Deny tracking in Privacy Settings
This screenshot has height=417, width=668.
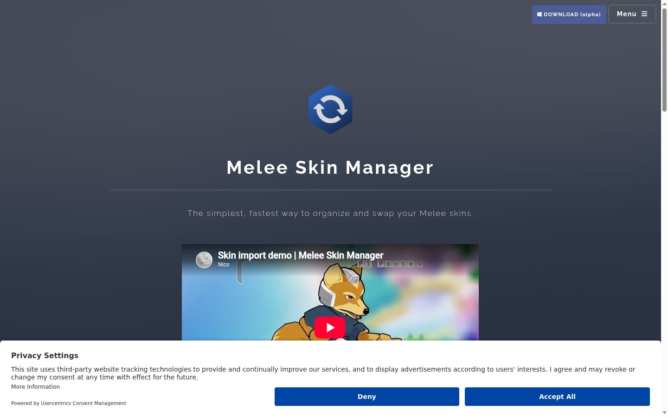(x=366, y=397)
